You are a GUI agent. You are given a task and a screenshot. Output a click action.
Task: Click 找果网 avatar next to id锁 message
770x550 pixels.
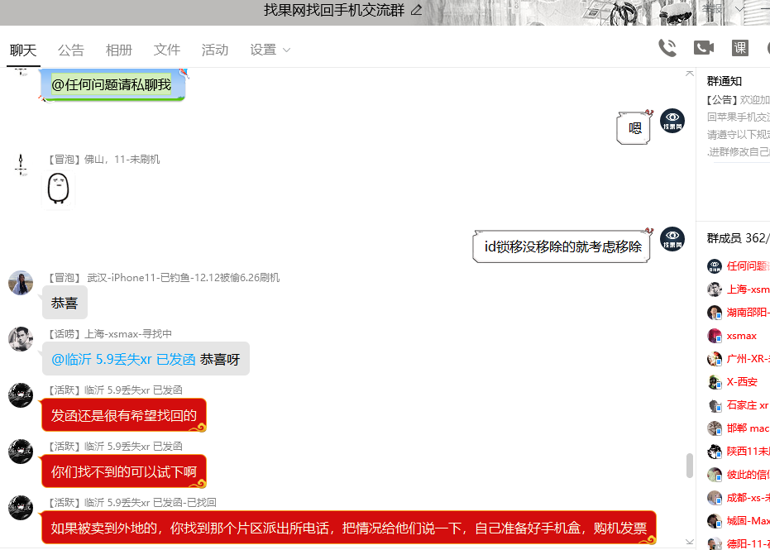[x=672, y=239]
